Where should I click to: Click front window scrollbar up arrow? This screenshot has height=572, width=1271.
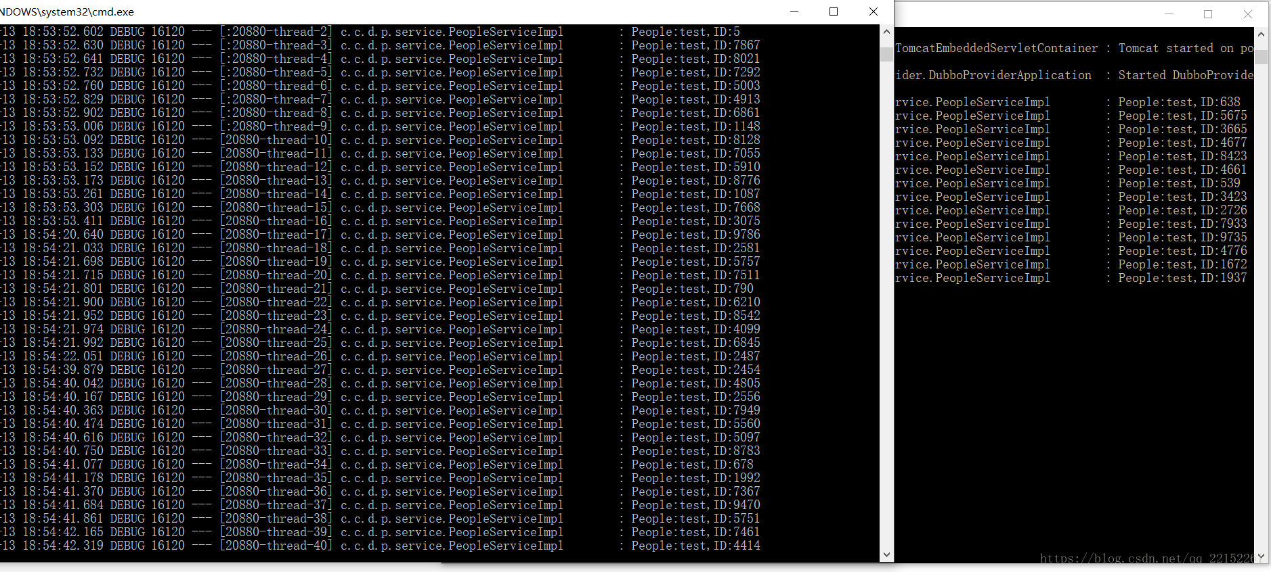pyautogui.click(x=886, y=32)
